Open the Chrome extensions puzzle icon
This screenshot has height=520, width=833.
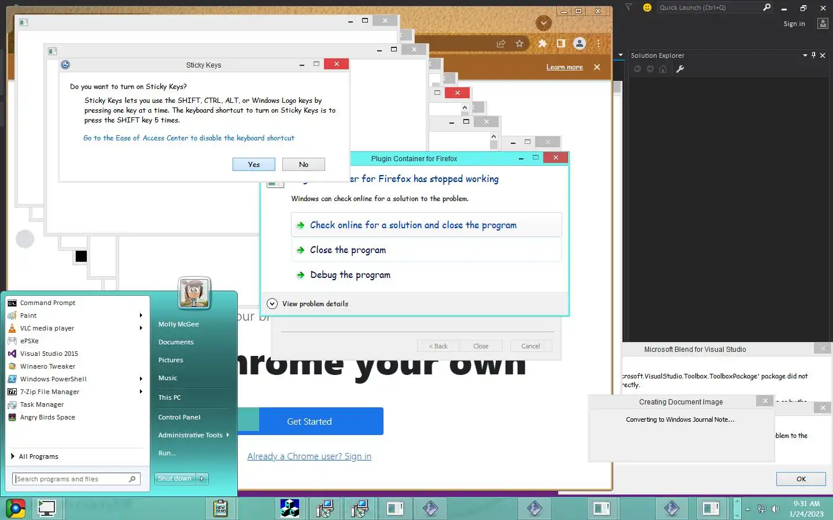pyautogui.click(x=542, y=43)
